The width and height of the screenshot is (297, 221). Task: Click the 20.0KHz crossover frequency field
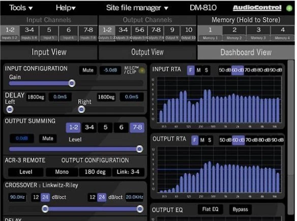pos(134,197)
